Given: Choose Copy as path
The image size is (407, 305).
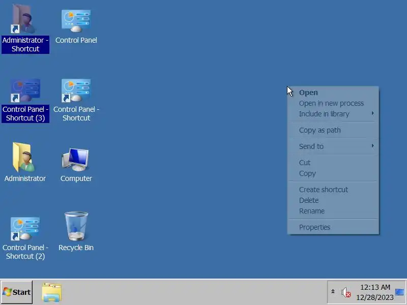Looking at the screenshot, I should (333, 130).
